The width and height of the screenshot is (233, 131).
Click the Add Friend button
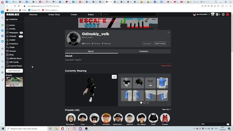coord(160,44)
